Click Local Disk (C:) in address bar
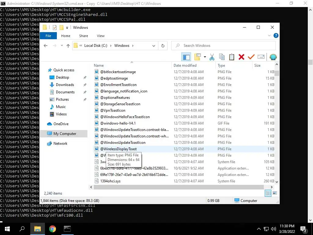Image resolution: width=313 pixels, height=235 pixels. 96,46
